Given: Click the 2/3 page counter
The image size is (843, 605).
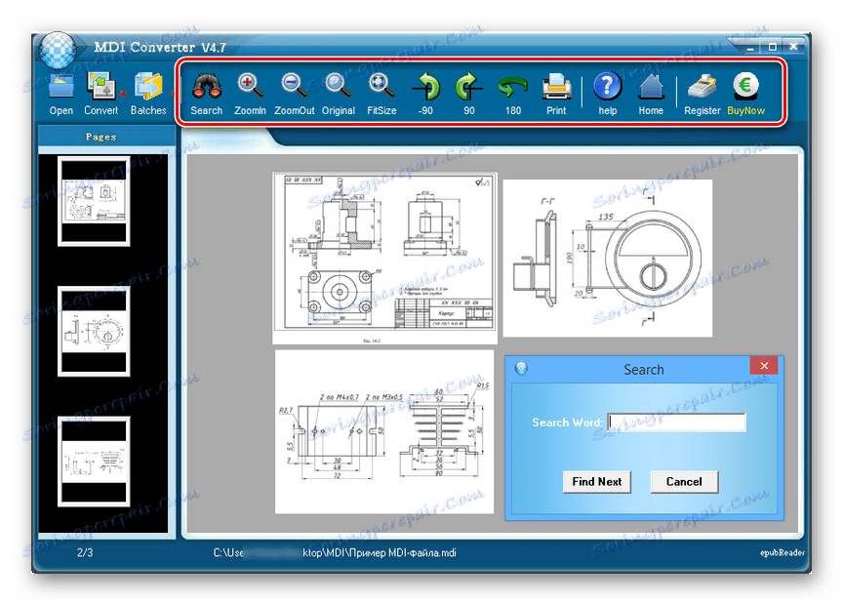Looking at the screenshot, I should (x=85, y=553).
